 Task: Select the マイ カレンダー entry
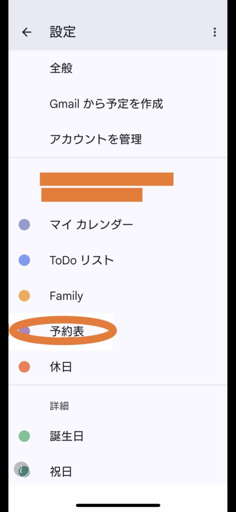point(118,224)
